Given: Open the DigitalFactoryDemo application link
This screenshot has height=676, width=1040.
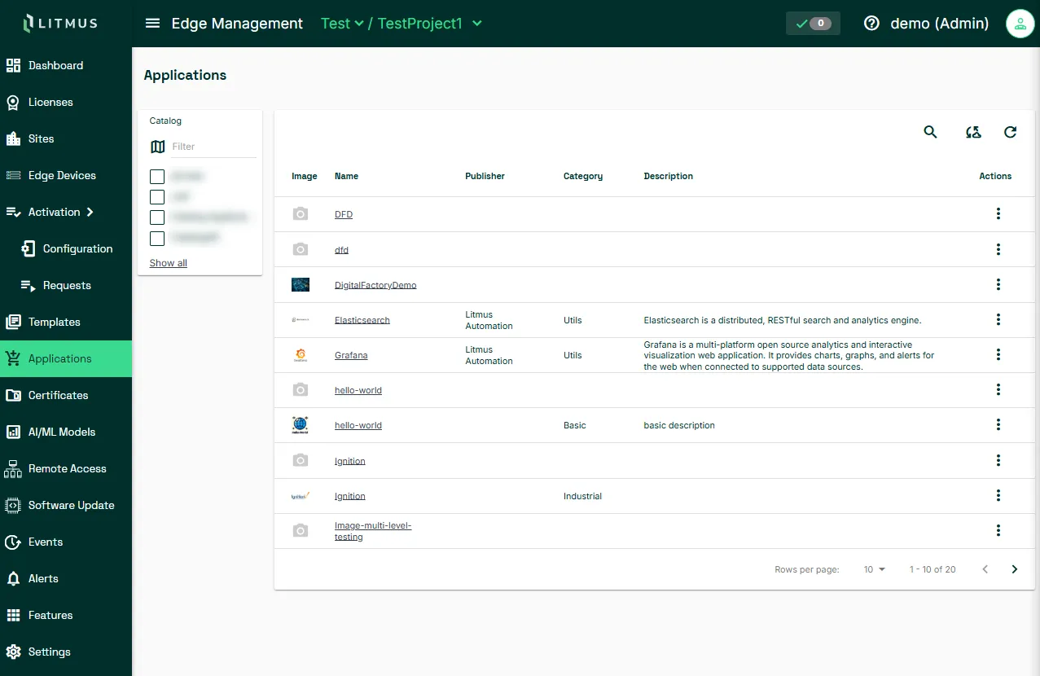Looking at the screenshot, I should point(375,285).
